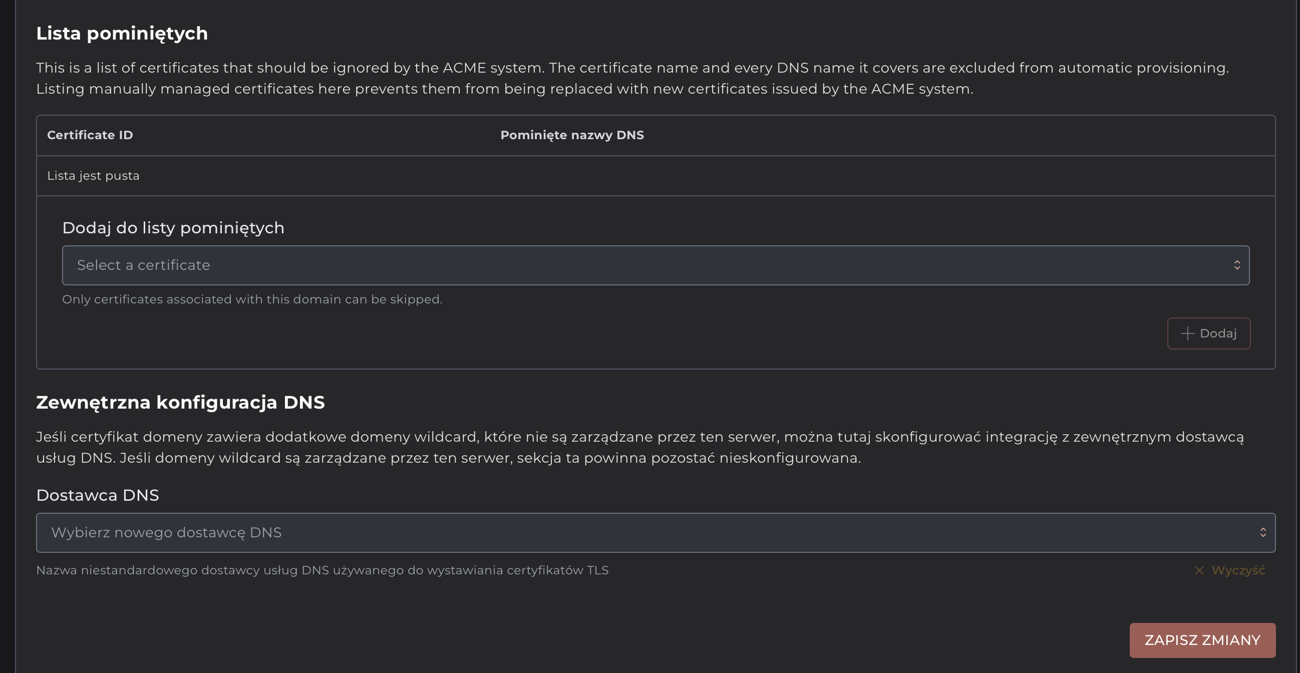Viewport: 1300px width, 673px height.
Task: Click the DNS provider name helper text
Action: click(x=322, y=570)
